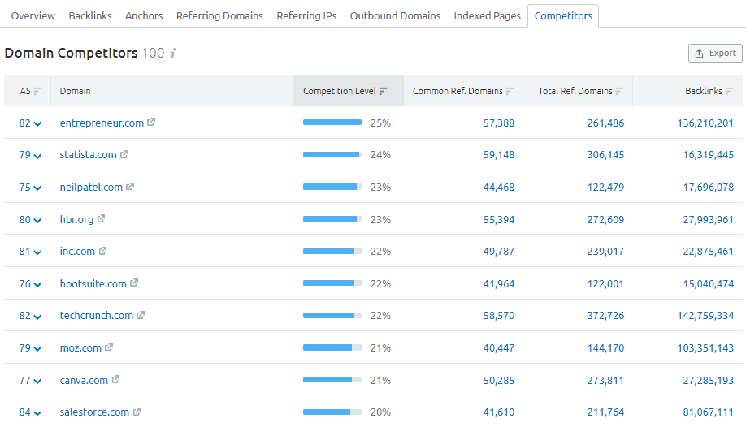This screenshot has height=427, width=746.
Task: Click total ref domains value 273,811
Action: pos(605,381)
